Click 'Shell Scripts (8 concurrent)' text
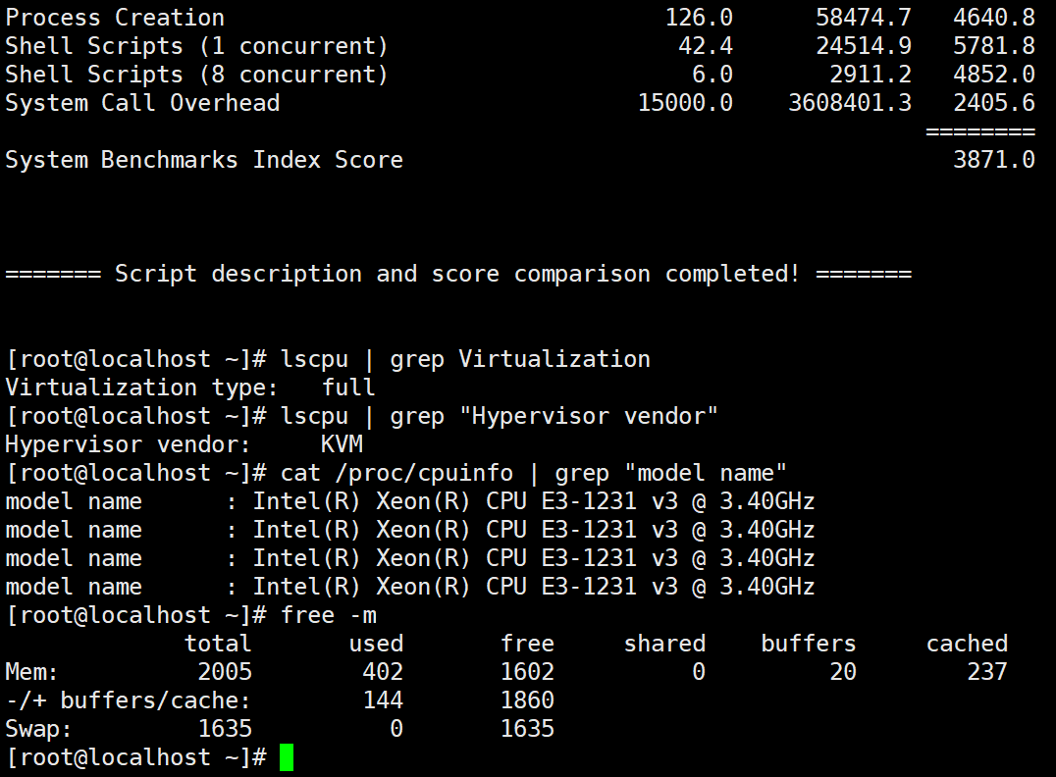This screenshot has height=777, width=1056. (x=196, y=75)
